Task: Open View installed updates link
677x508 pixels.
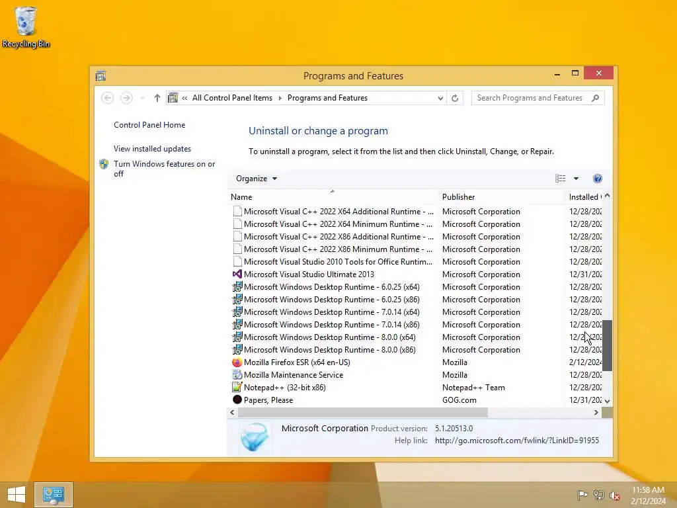Action: [x=153, y=149]
